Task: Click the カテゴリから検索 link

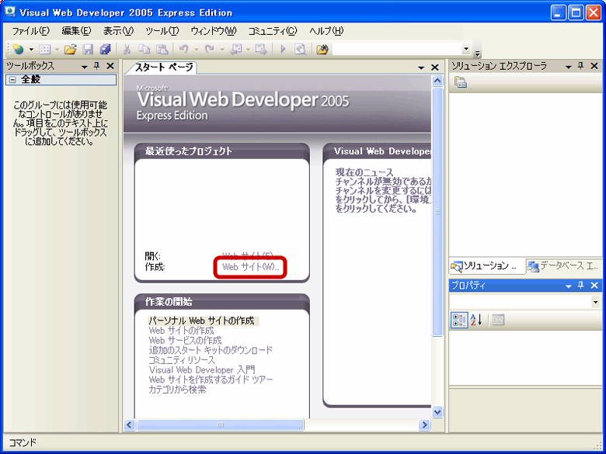Action: point(177,390)
